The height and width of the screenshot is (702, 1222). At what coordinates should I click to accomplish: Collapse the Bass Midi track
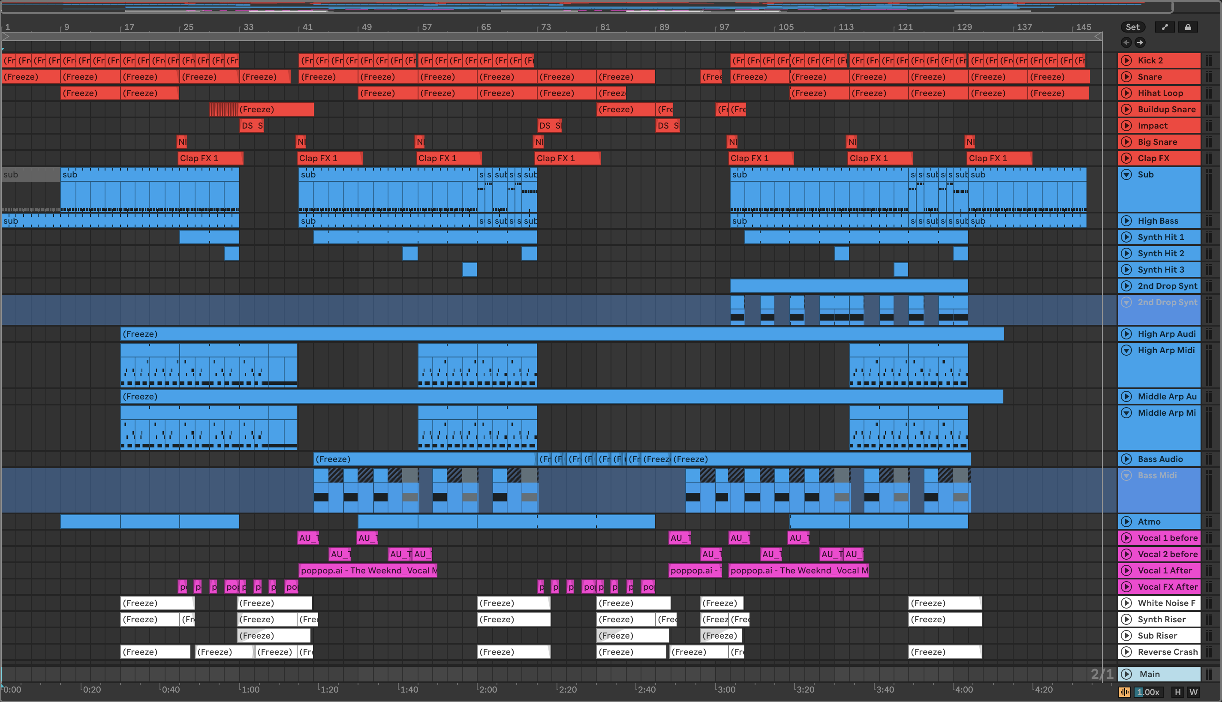click(1126, 475)
